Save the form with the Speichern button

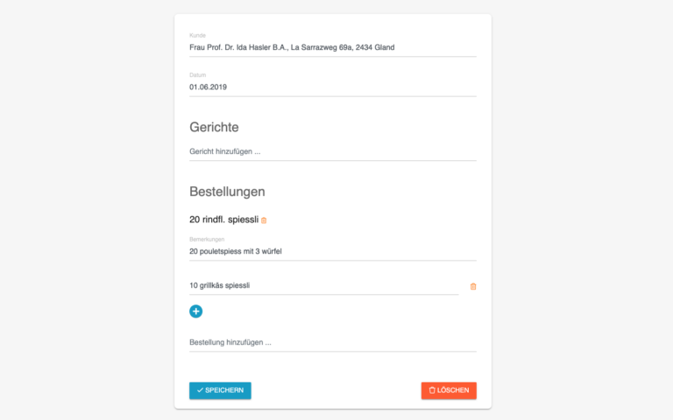point(220,390)
